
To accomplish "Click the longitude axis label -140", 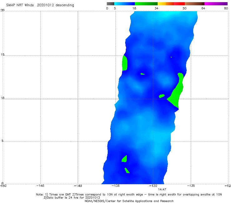I will 78,186.
